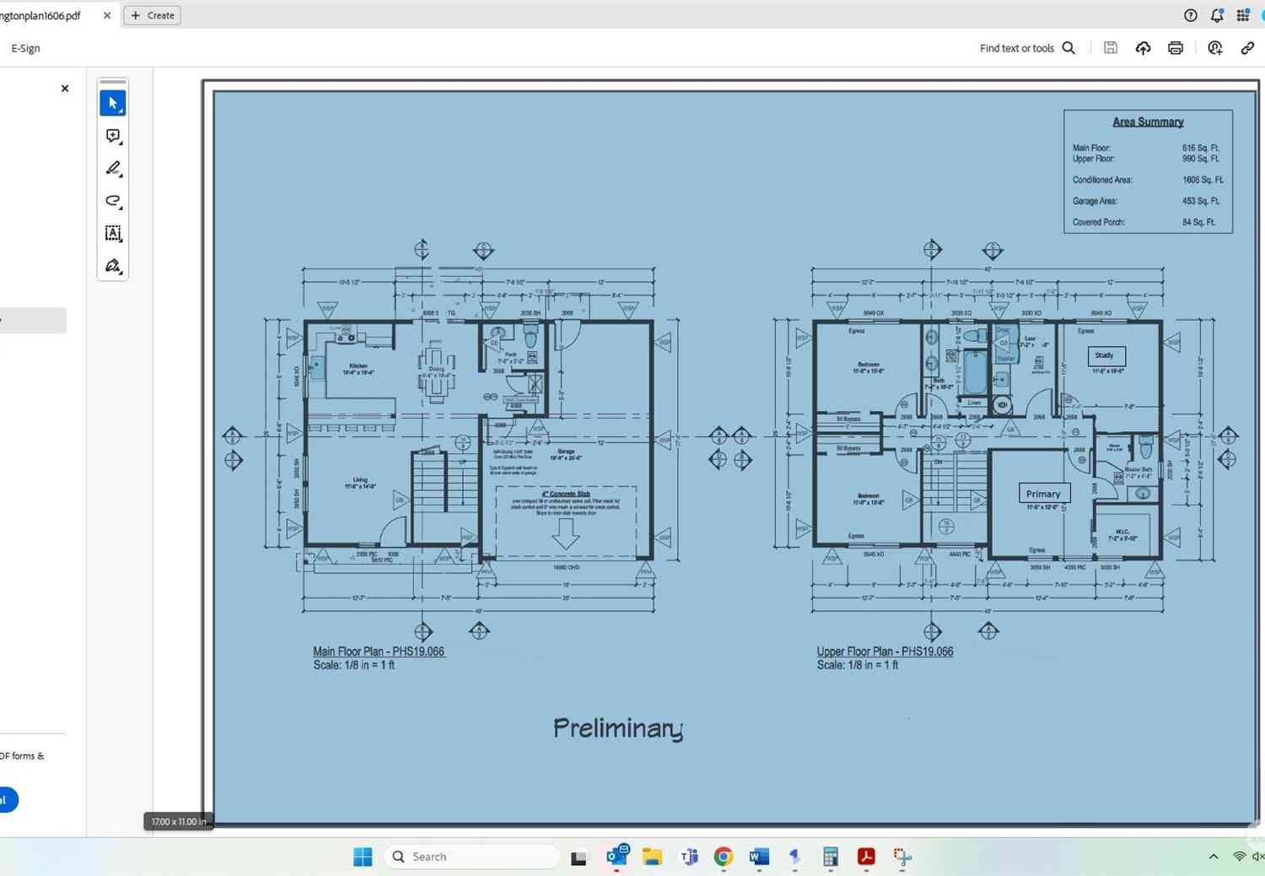Click the Find text or tools search

coord(1027,48)
